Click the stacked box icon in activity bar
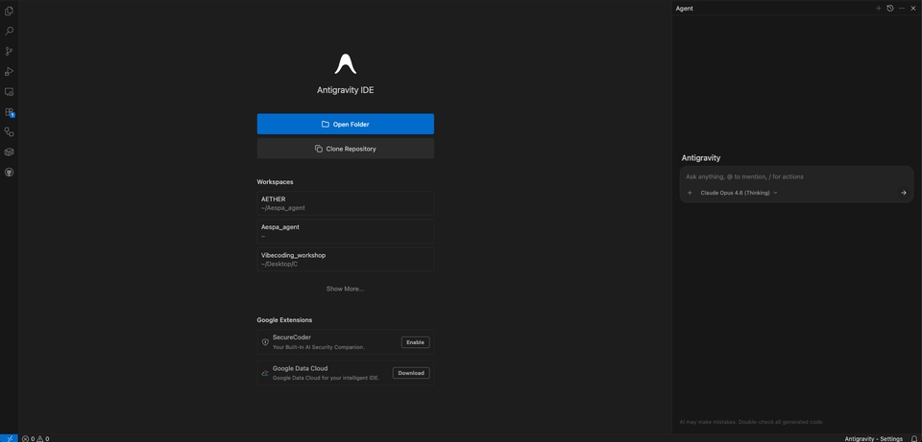This screenshot has height=442, width=922. 9,152
